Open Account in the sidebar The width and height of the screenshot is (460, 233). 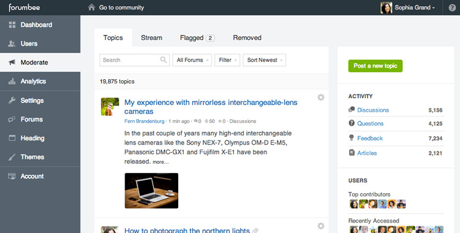click(x=40, y=176)
